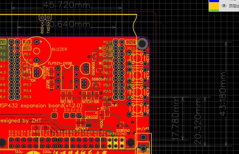Select the pad under the on/off label
The width and height of the screenshot is (239, 154).
click(x=143, y=137)
